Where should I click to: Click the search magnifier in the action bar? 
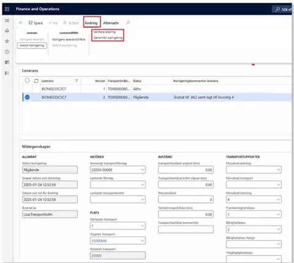(128, 23)
